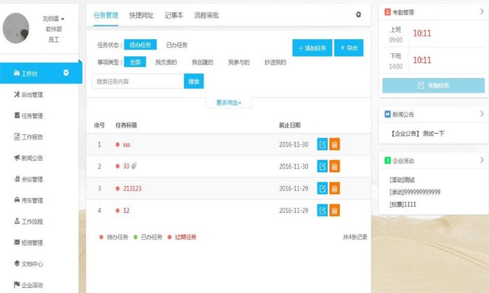Edit task sss with blue icon

[x=323, y=144]
